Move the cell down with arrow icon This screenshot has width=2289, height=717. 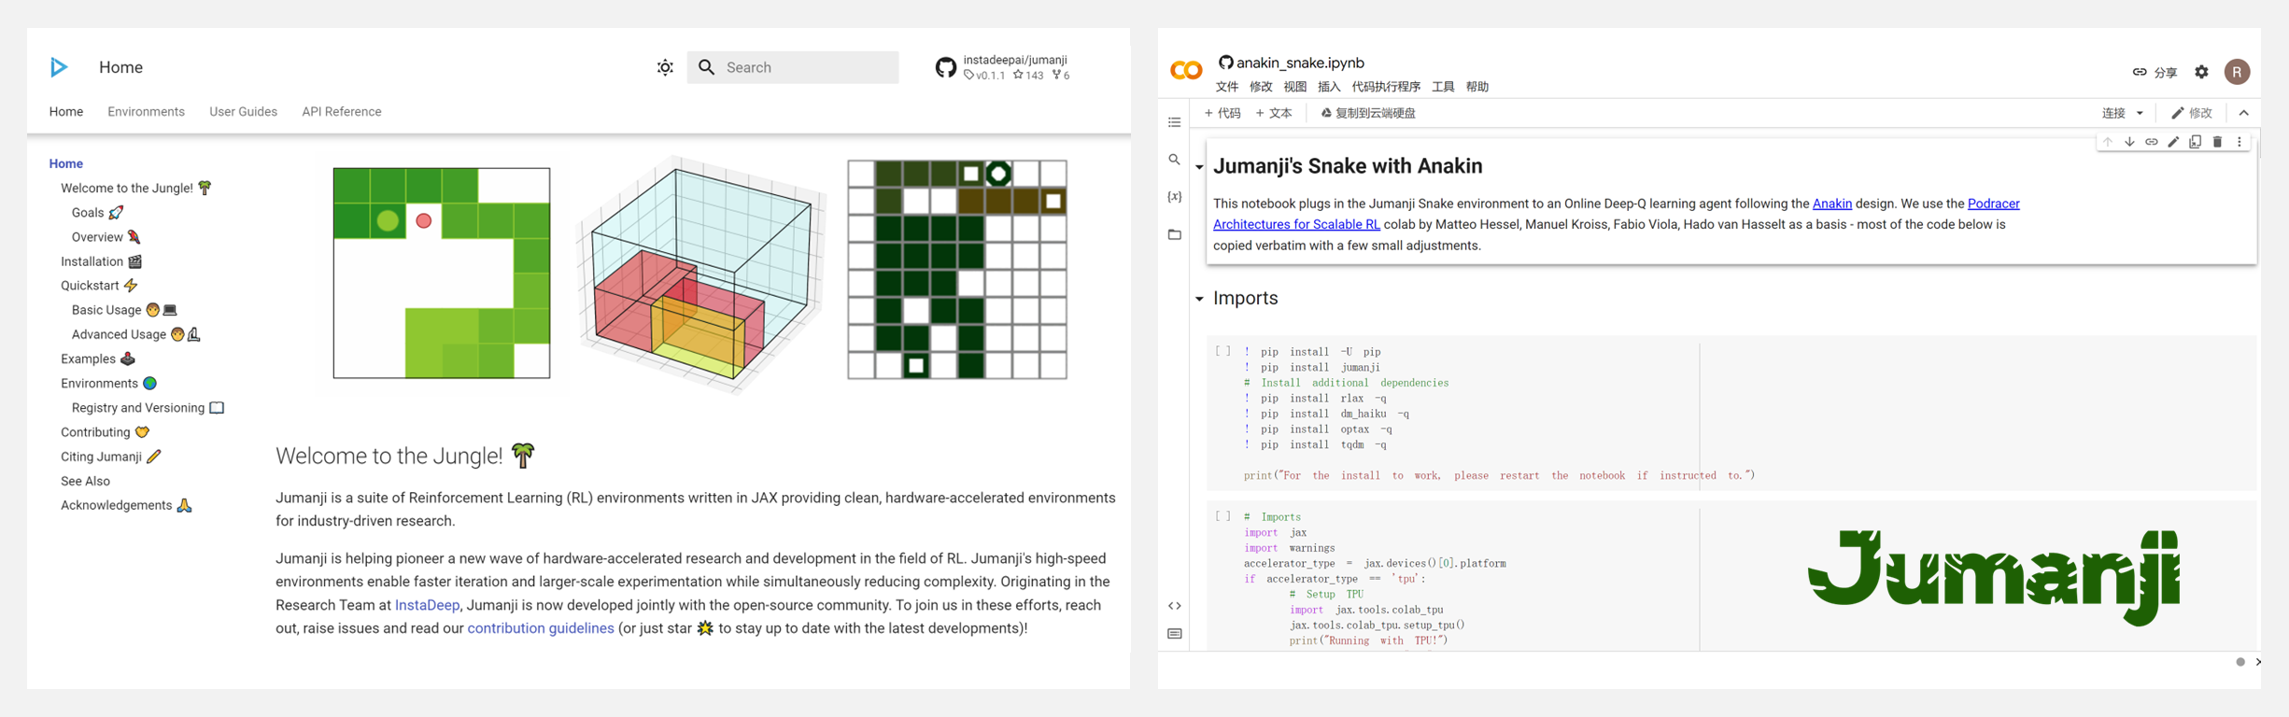(2129, 142)
